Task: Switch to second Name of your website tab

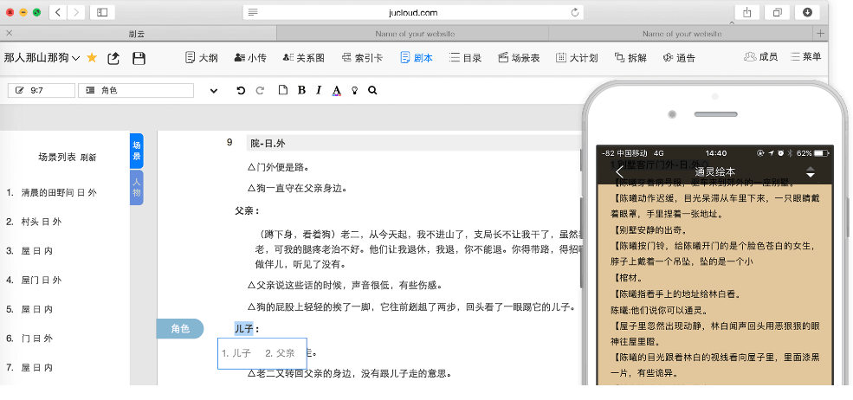Action: pyautogui.click(x=682, y=34)
